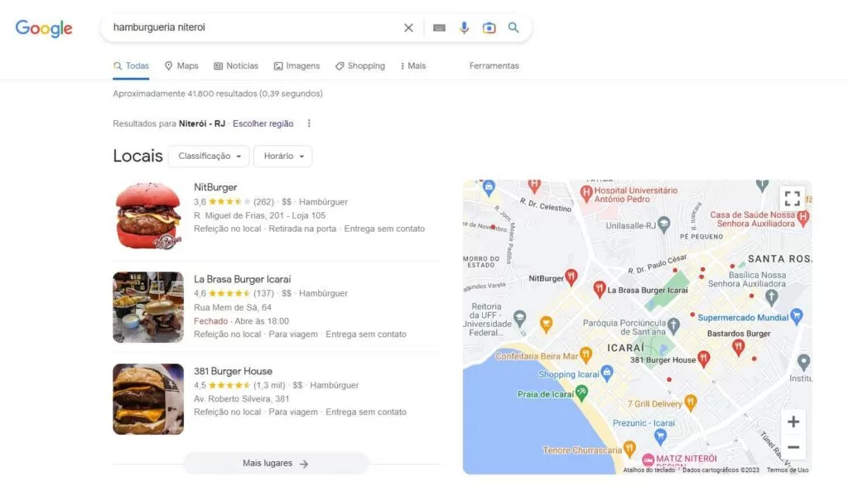This screenshot has height=496, width=848.
Task: Open the three-dot options beside Escolher região
Action: [x=309, y=123]
